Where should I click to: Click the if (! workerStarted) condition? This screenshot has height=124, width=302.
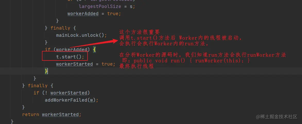(62, 93)
